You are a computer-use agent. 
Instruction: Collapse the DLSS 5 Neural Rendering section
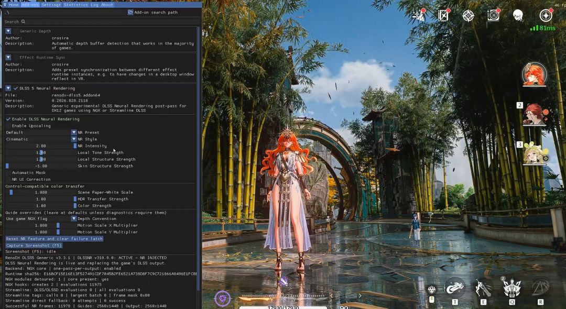[x=8, y=89]
